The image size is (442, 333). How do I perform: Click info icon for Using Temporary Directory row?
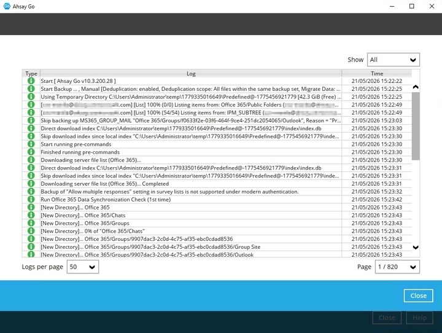(x=31, y=97)
